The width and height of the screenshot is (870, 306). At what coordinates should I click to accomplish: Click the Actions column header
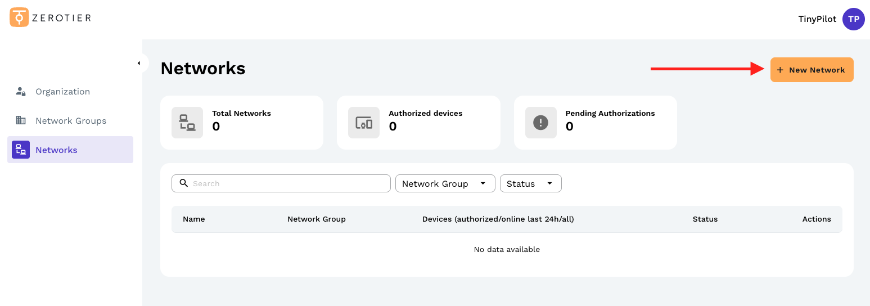(x=817, y=219)
